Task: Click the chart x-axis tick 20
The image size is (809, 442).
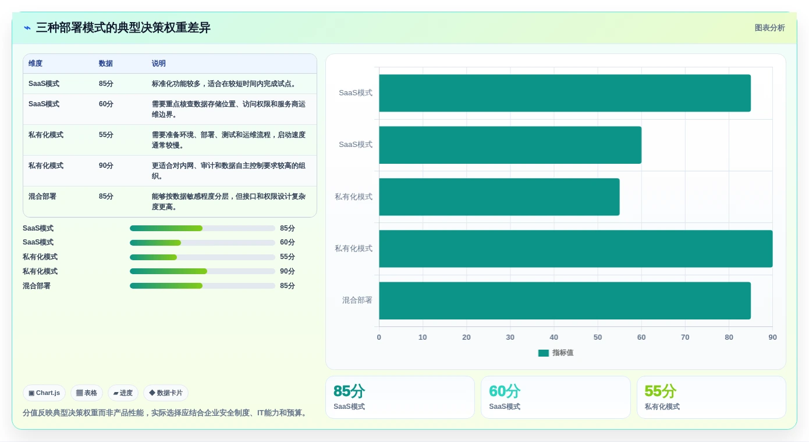Action: (x=466, y=337)
